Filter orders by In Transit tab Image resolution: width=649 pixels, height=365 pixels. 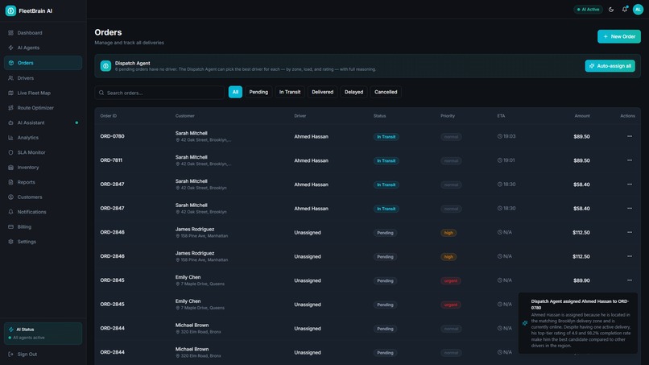coord(290,92)
